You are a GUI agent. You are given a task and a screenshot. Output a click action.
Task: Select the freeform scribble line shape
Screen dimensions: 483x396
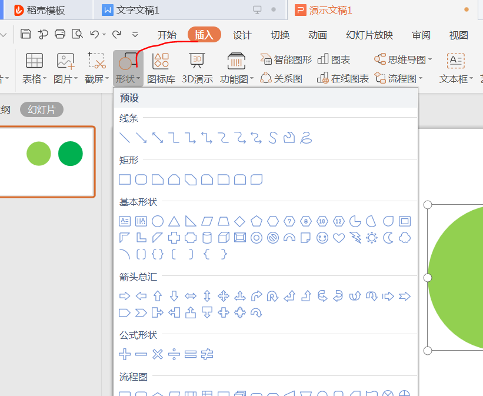(x=306, y=138)
